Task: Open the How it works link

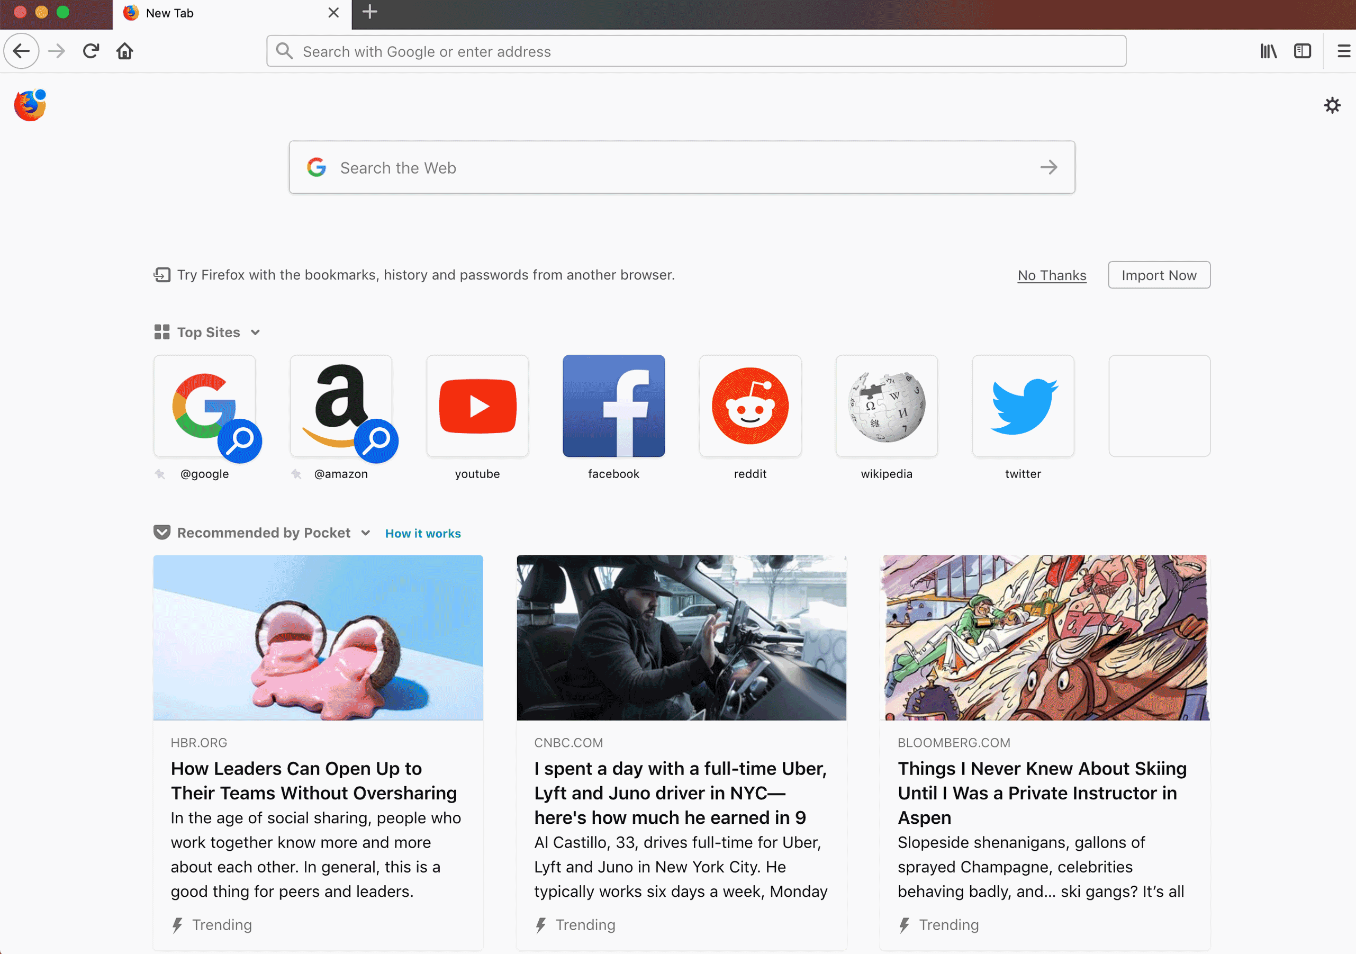Action: point(423,534)
